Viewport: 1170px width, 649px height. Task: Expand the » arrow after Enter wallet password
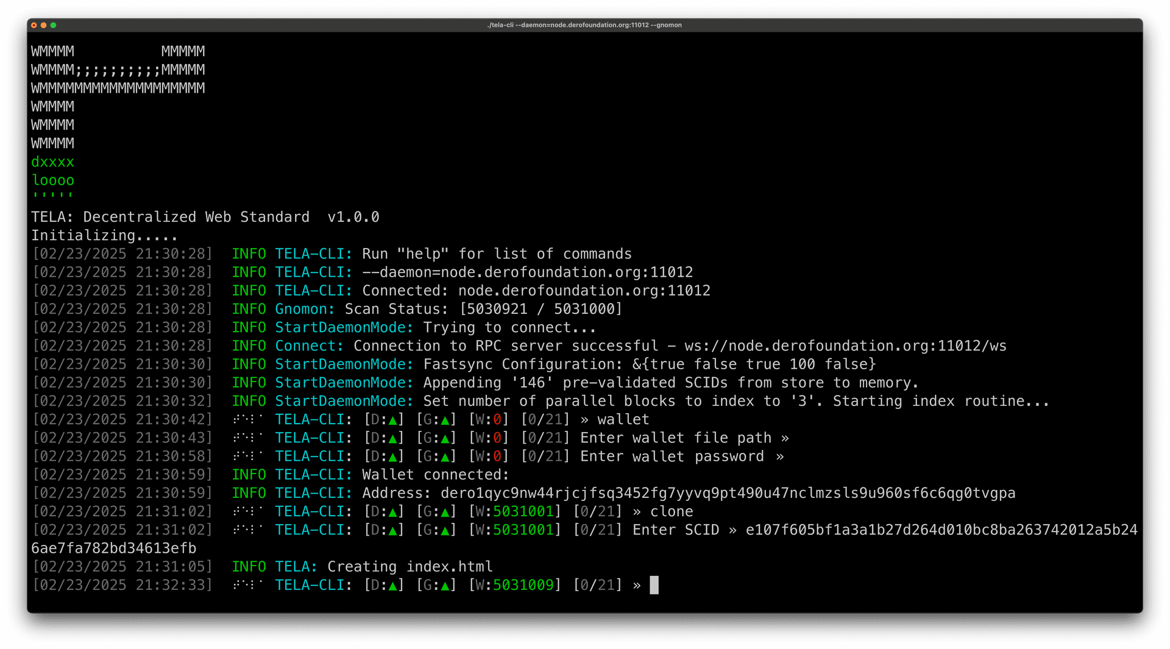pyautogui.click(x=781, y=456)
